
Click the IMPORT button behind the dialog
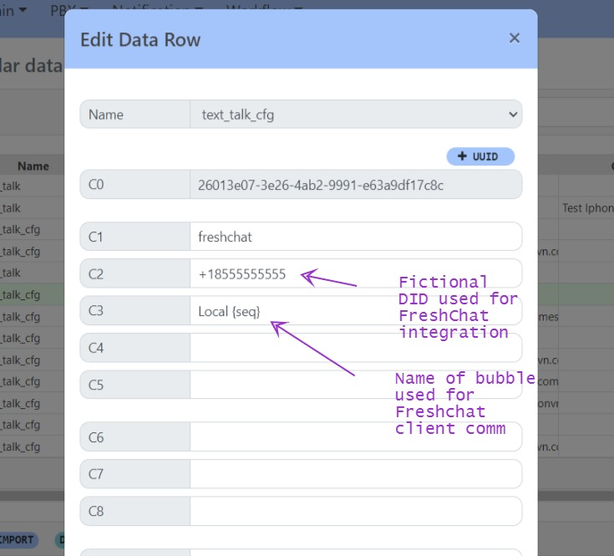[17, 539]
